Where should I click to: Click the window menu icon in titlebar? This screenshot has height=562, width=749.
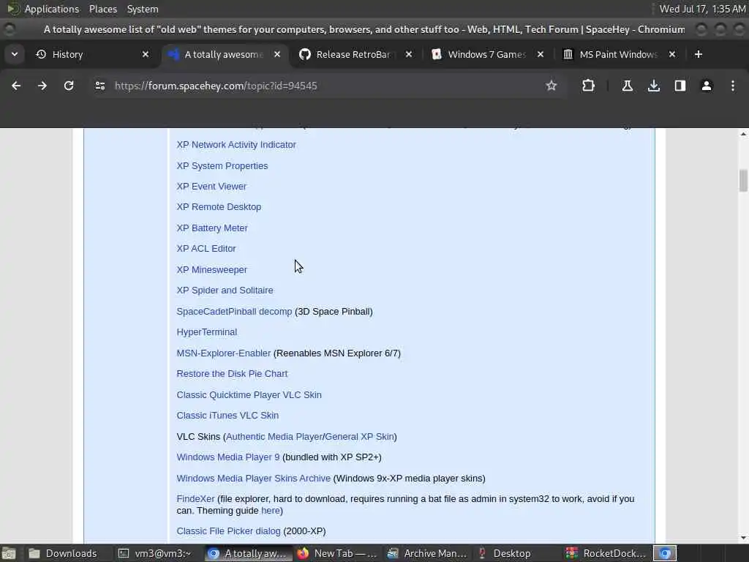(x=10, y=29)
